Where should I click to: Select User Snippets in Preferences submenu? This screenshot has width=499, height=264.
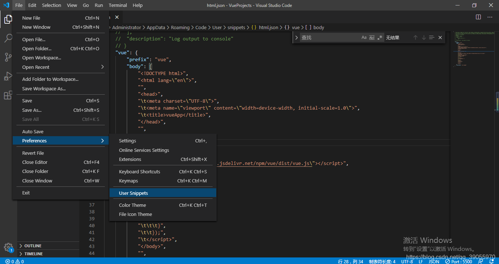163,193
